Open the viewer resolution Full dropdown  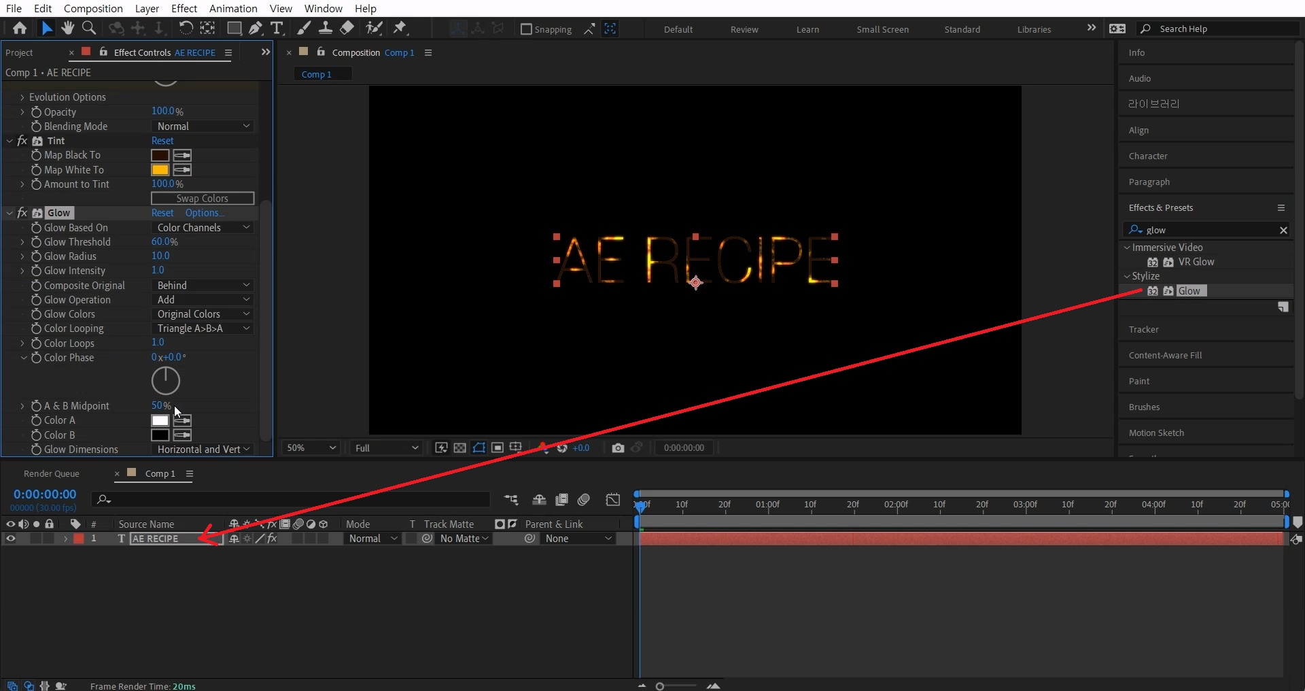point(386,448)
